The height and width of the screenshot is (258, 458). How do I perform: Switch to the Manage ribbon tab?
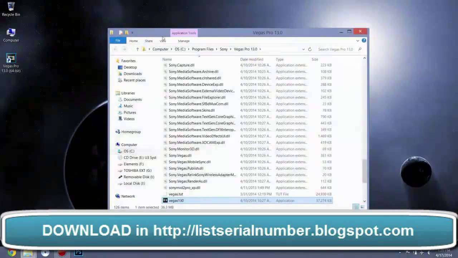point(184,41)
